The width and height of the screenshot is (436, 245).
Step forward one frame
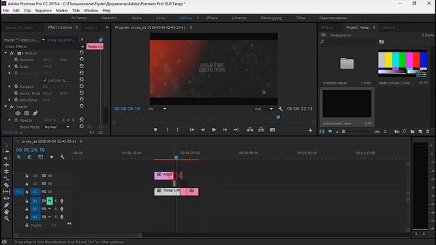pyautogui.click(x=225, y=130)
